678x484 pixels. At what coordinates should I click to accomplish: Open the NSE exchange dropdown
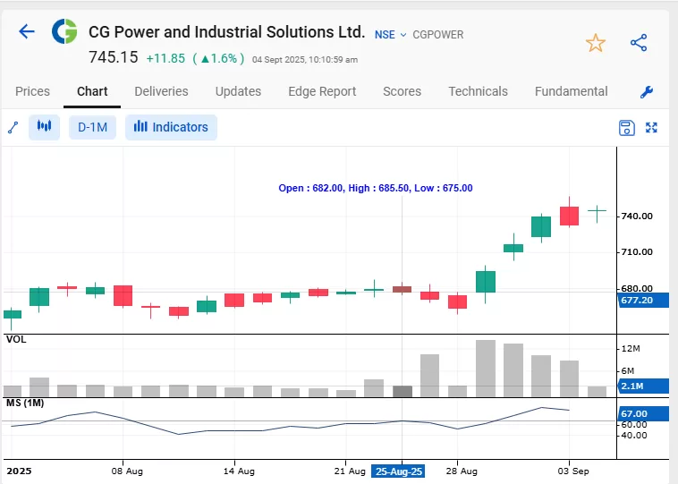coord(390,35)
